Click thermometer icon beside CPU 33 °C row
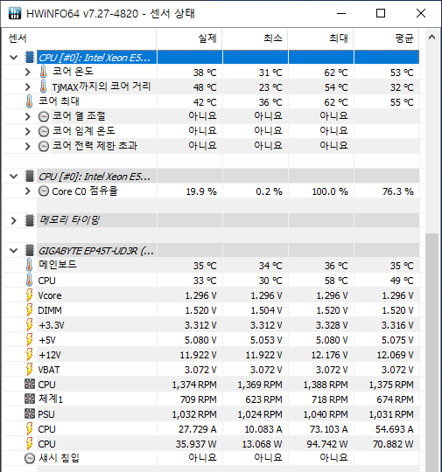 pyautogui.click(x=29, y=280)
